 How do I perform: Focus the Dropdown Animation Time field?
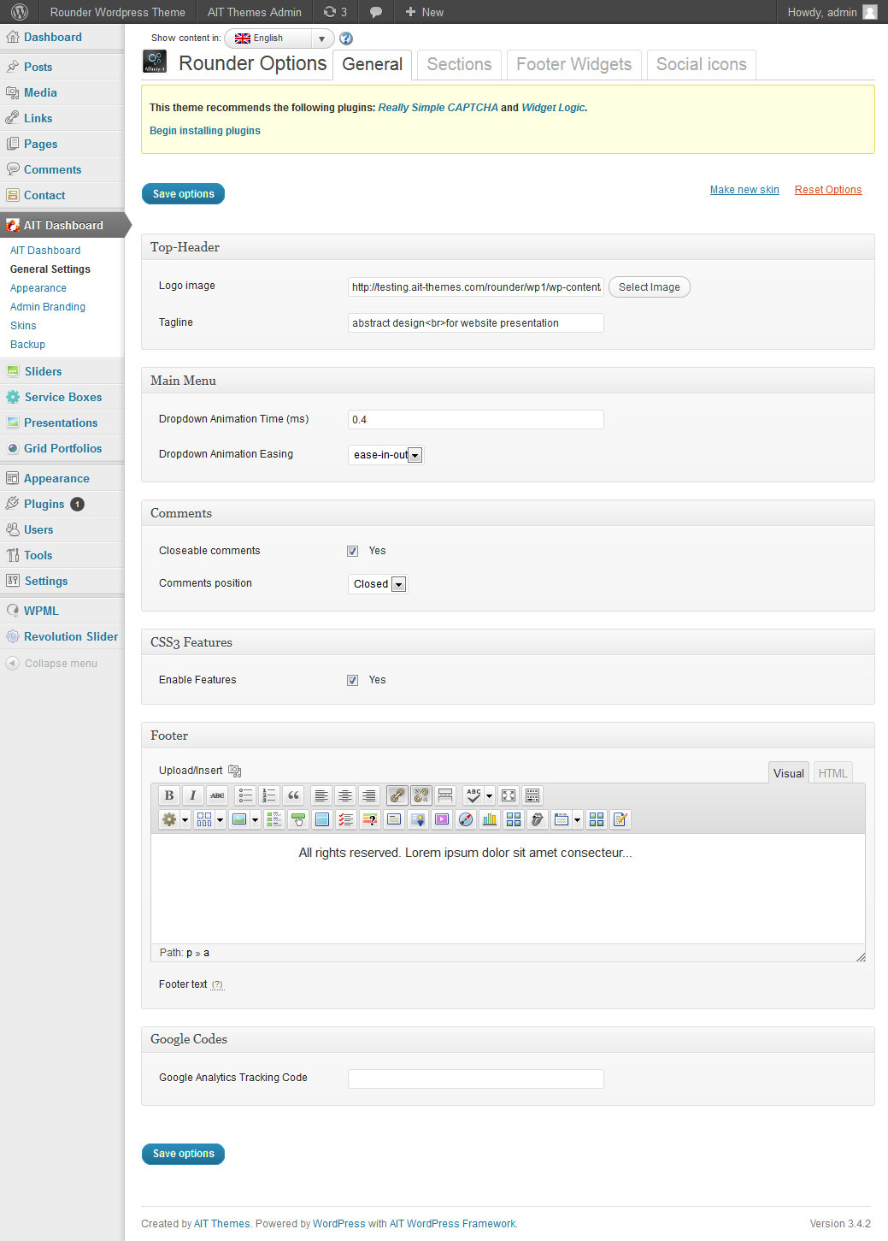tap(476, 419)
